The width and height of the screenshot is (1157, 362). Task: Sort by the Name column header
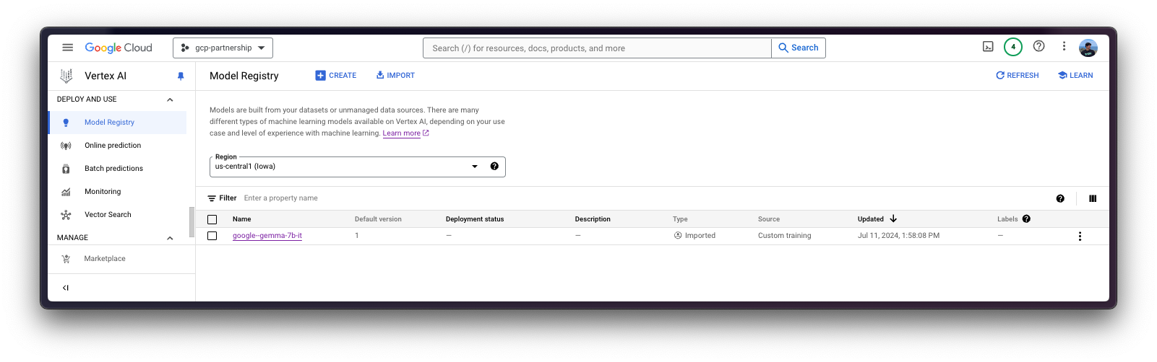pyautogui.click(x=242, y=219)
